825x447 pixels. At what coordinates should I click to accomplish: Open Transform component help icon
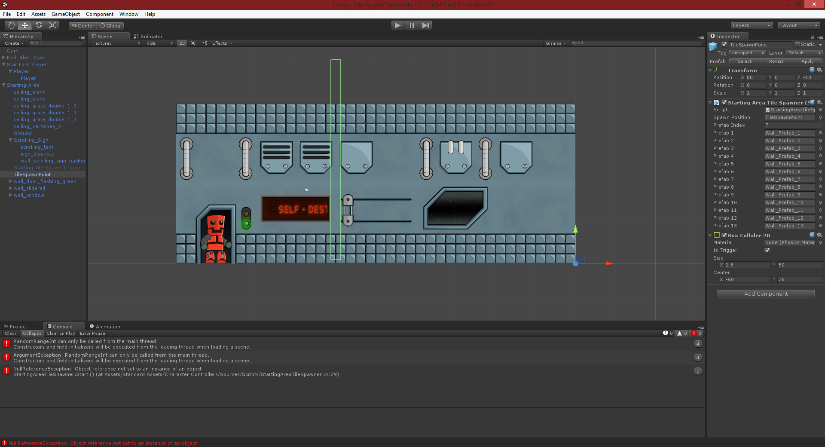pos(812,70)
